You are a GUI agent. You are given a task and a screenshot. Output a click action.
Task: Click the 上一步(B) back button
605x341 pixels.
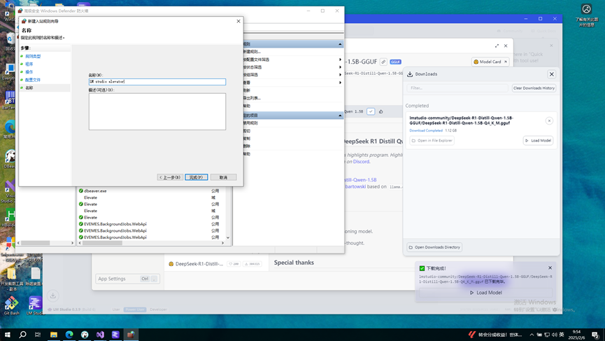170,177
